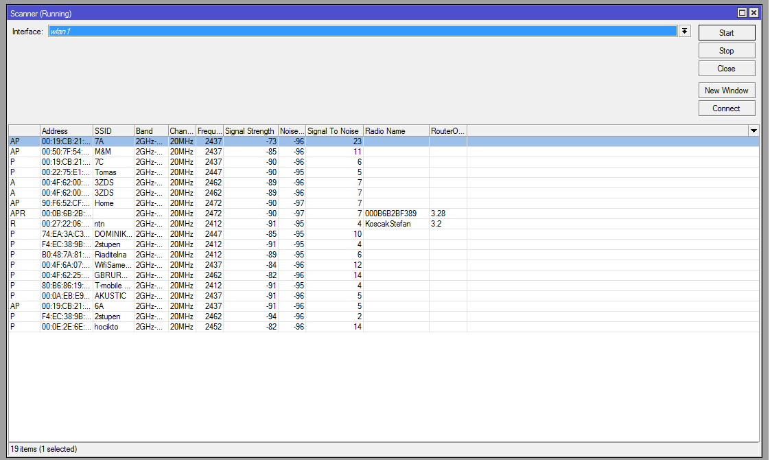
Task: Close the Scanner window with X icon
Action: (x=754, y=13)
